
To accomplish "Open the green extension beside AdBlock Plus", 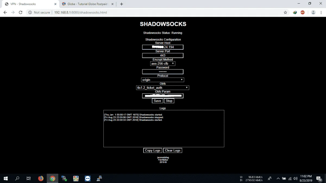I will (295, 12).
